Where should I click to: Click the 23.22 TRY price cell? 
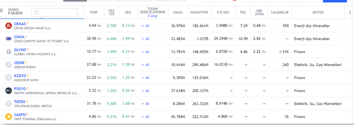point(94,78)
